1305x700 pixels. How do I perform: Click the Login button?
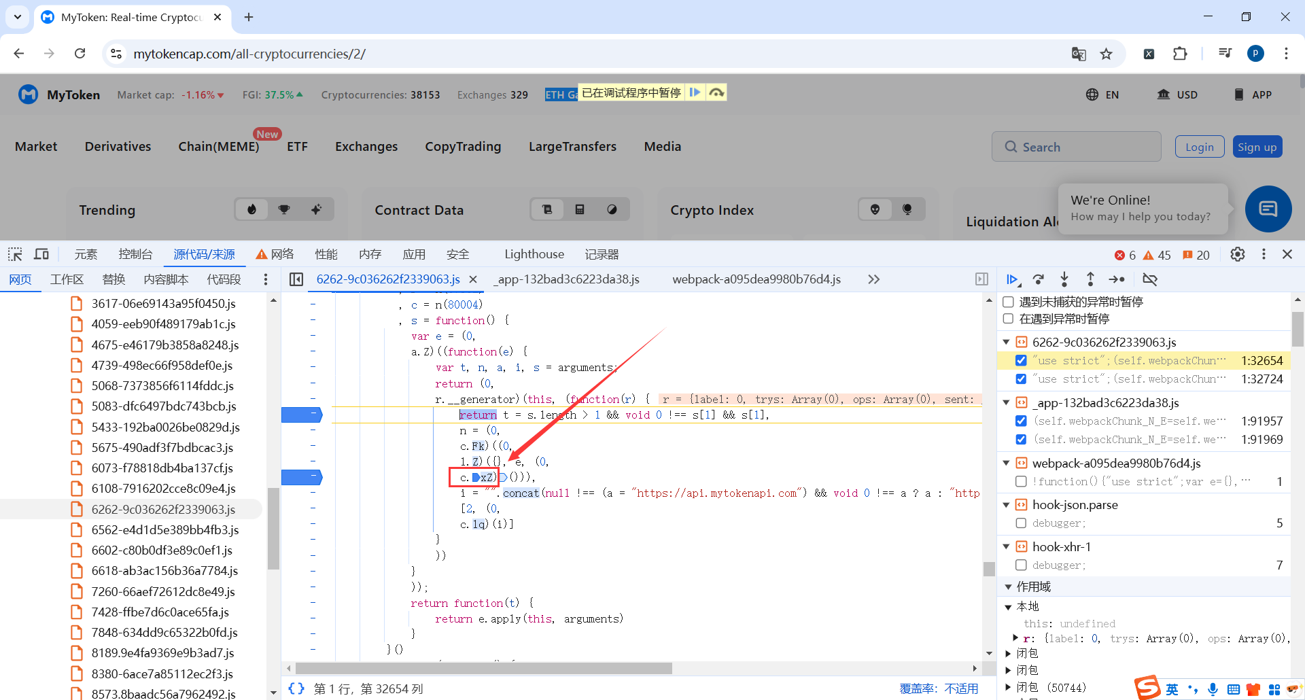click(1200, 147)
